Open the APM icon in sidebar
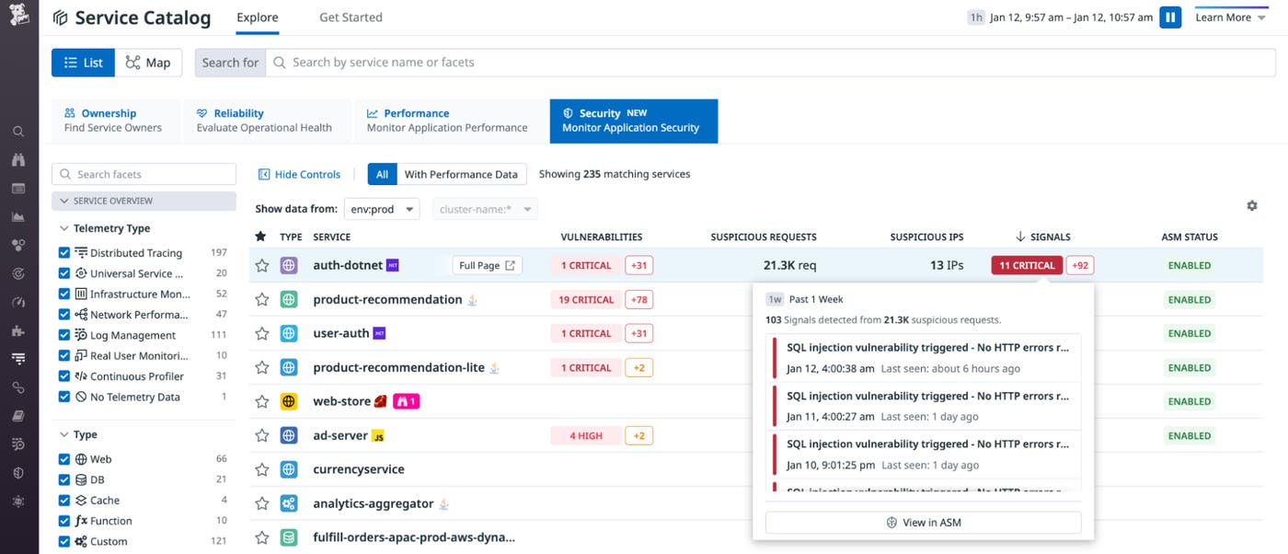Viewport: 1288px width, 554px height. (x=18, y=359)
